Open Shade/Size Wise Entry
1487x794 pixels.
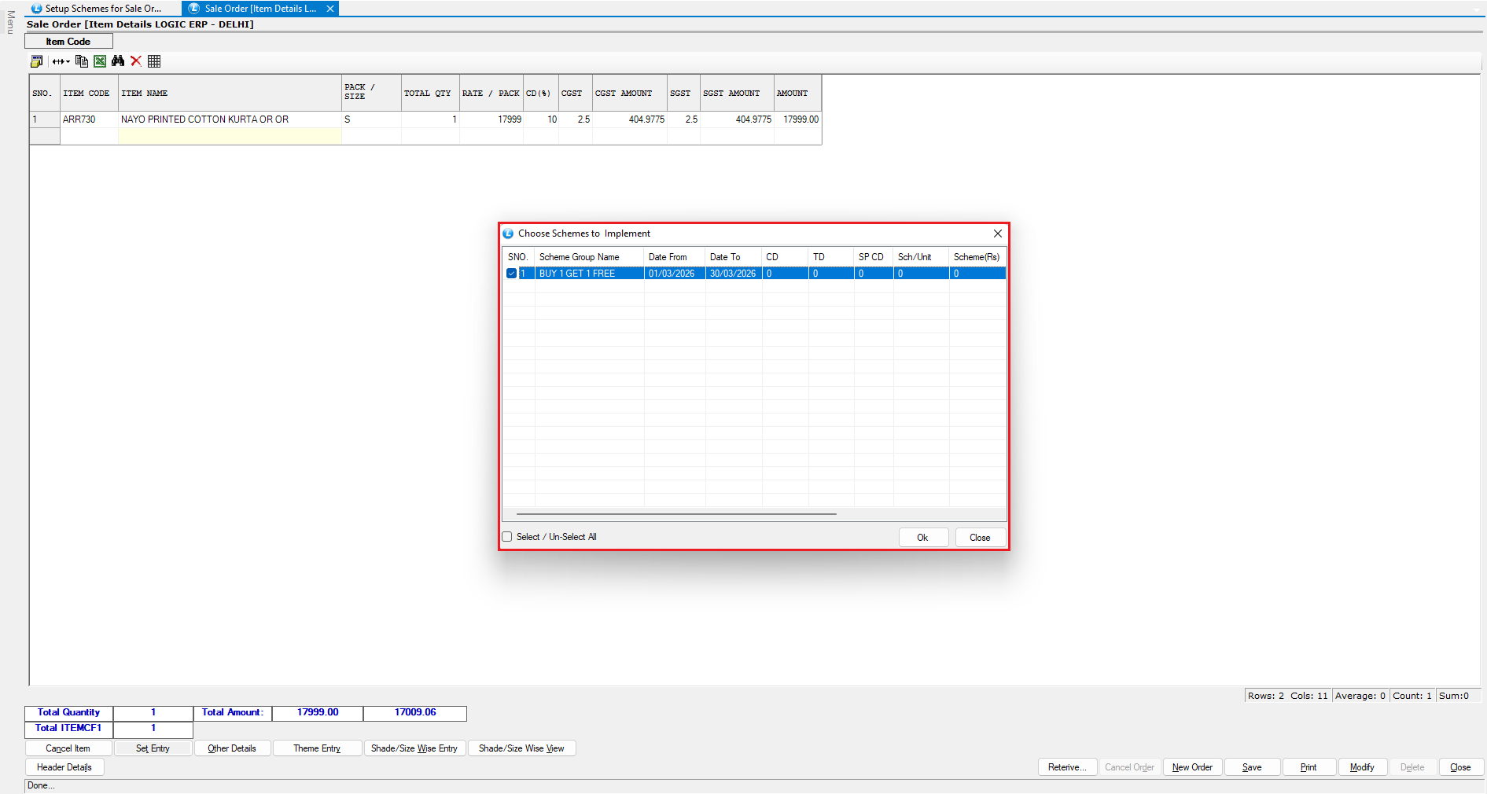point(414,748)
